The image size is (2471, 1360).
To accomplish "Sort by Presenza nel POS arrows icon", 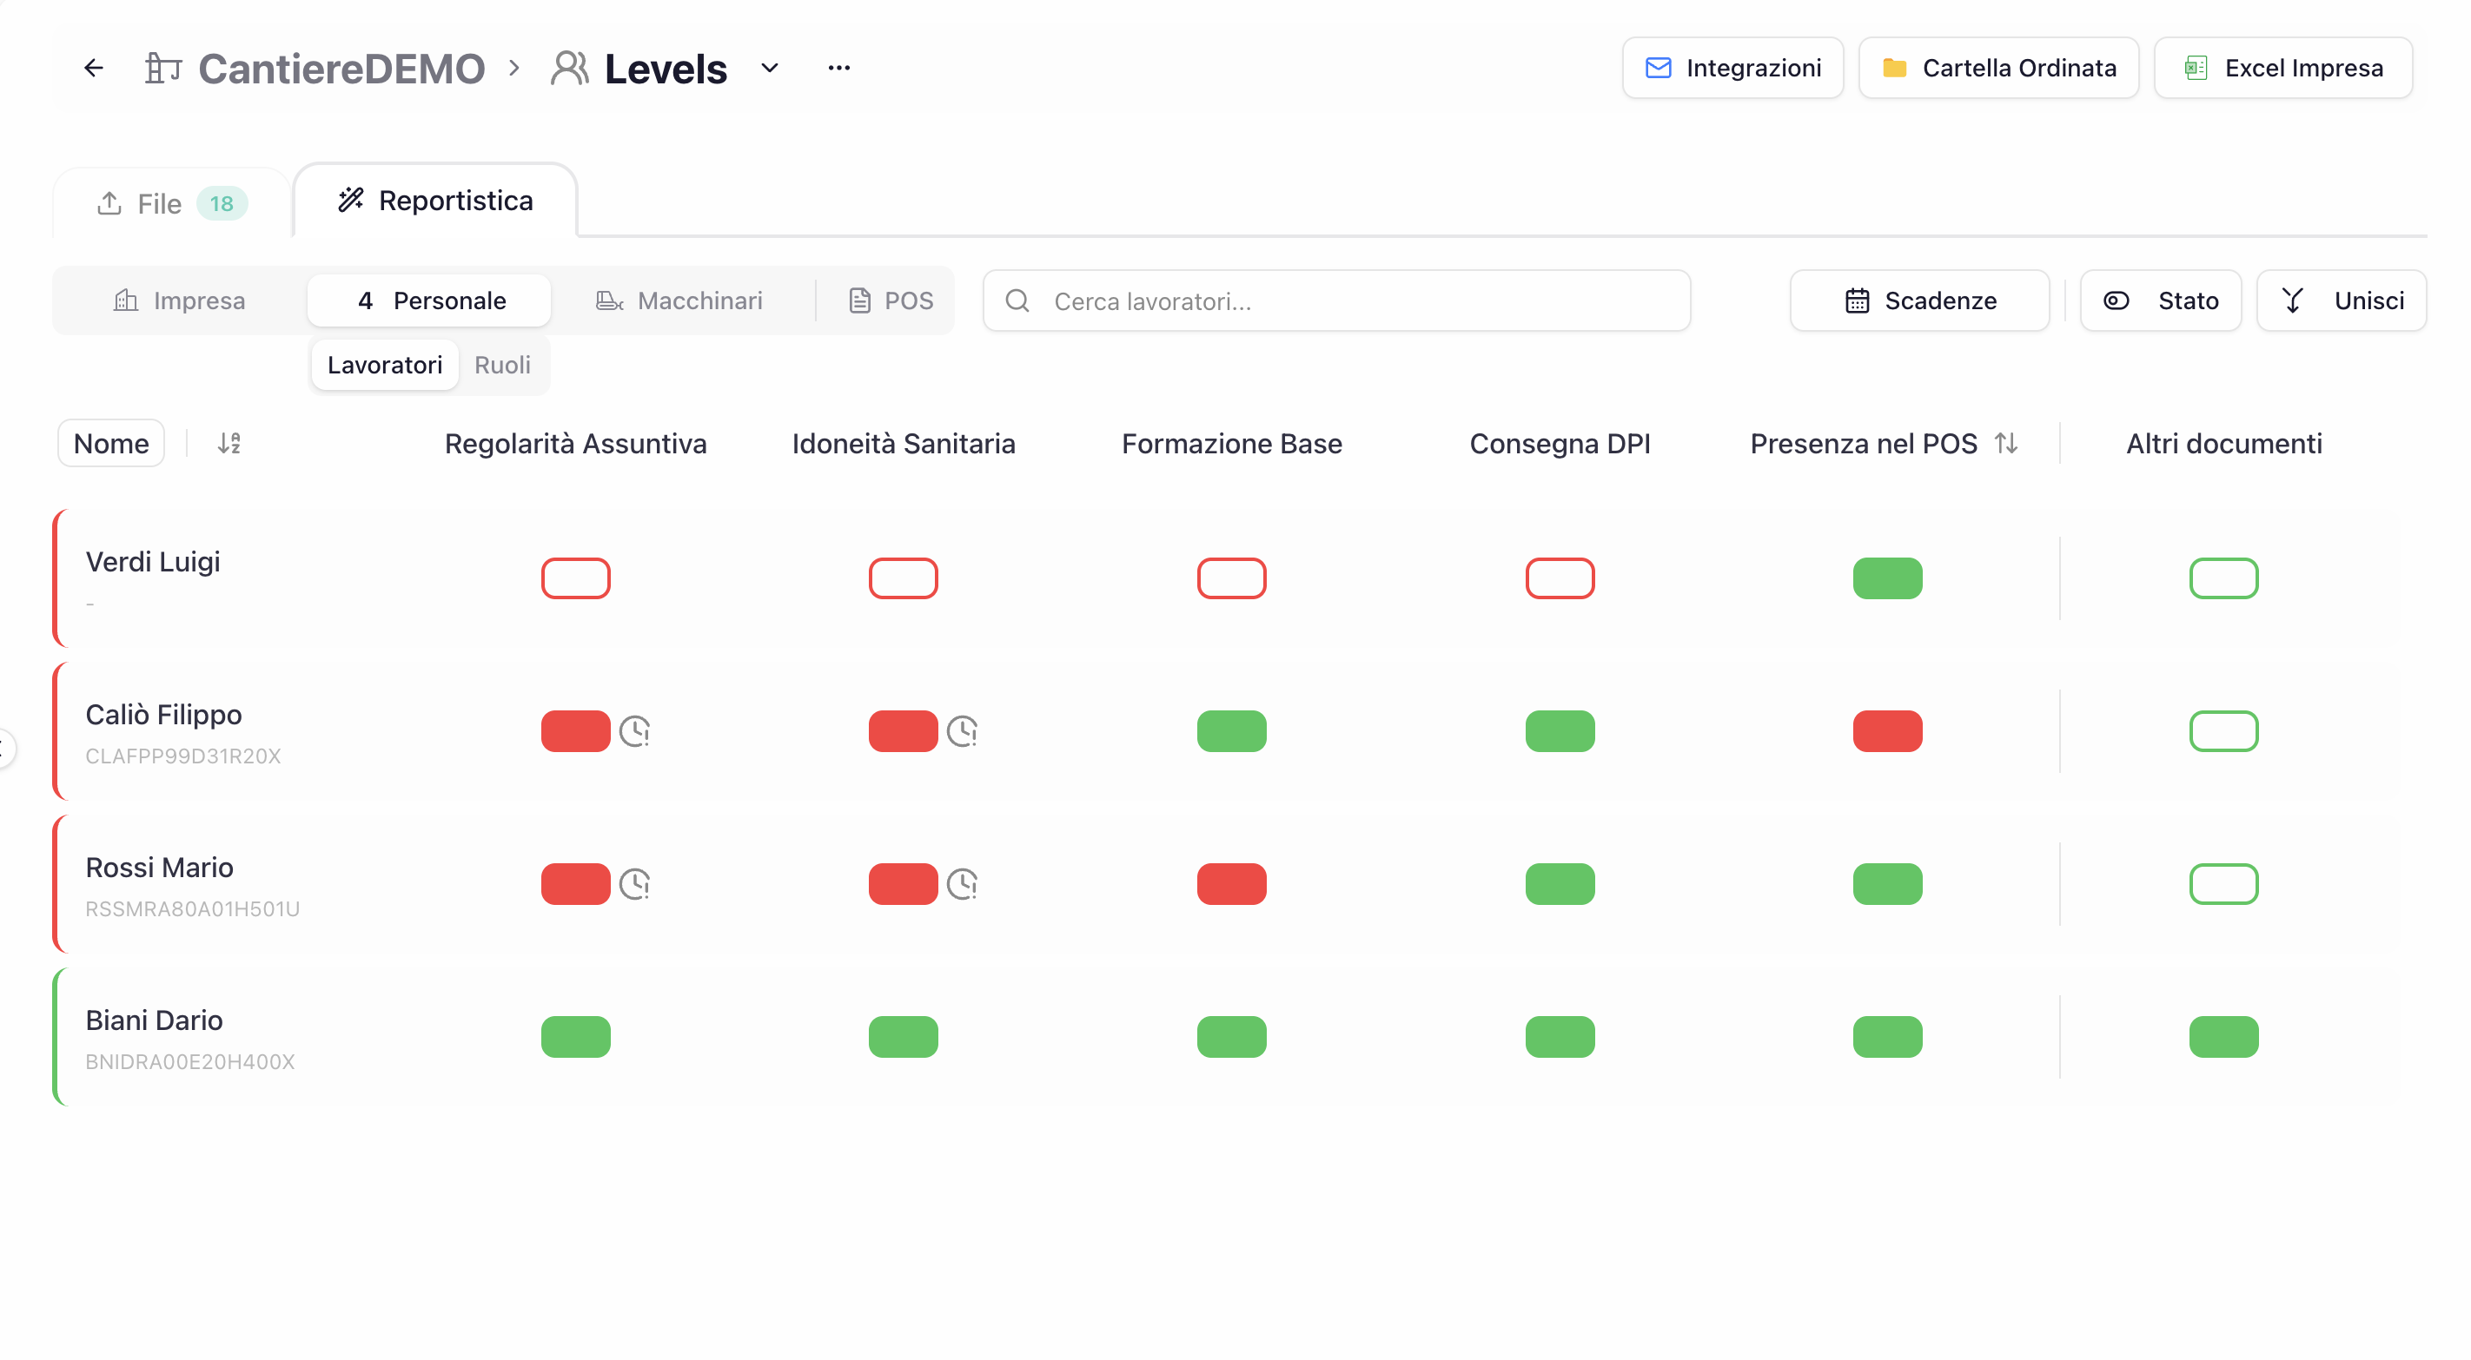I will click(2006, 444).
